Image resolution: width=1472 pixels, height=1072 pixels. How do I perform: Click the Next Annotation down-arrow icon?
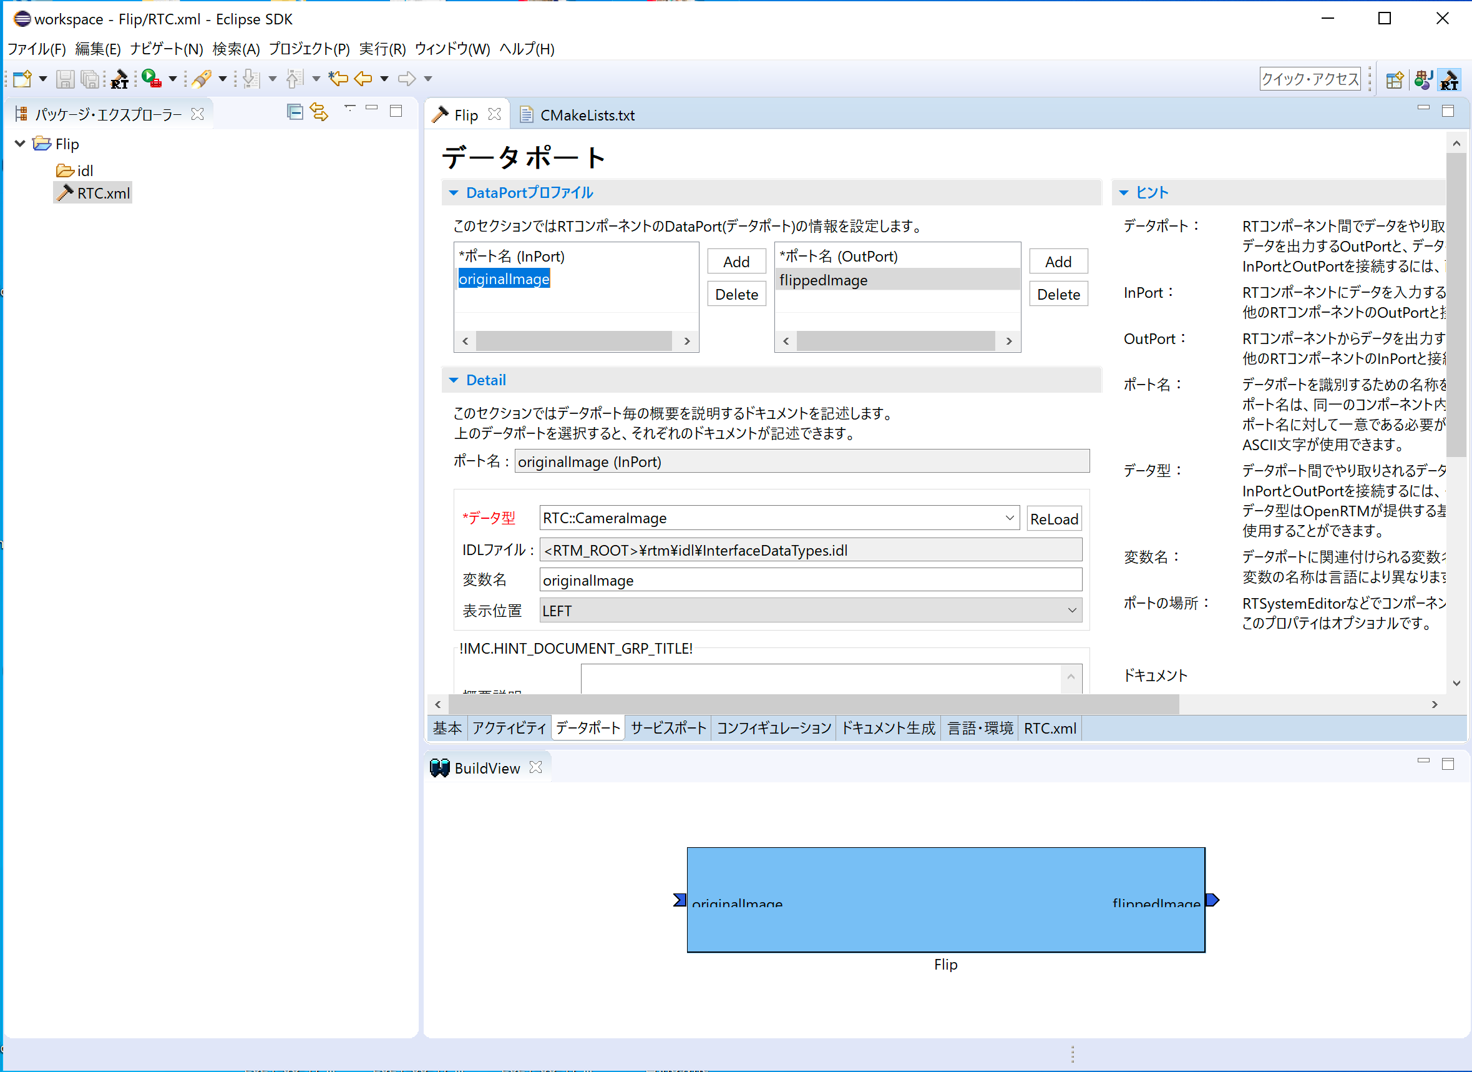click(x=250, y=79)
